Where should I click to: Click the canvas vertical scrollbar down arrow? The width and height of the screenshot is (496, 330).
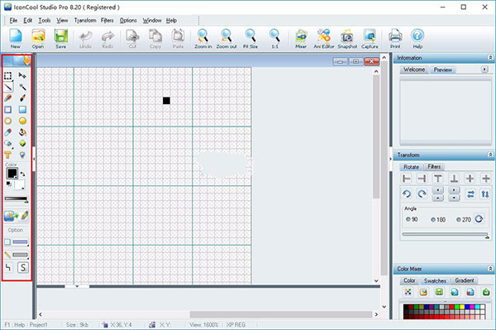[376, 280]
